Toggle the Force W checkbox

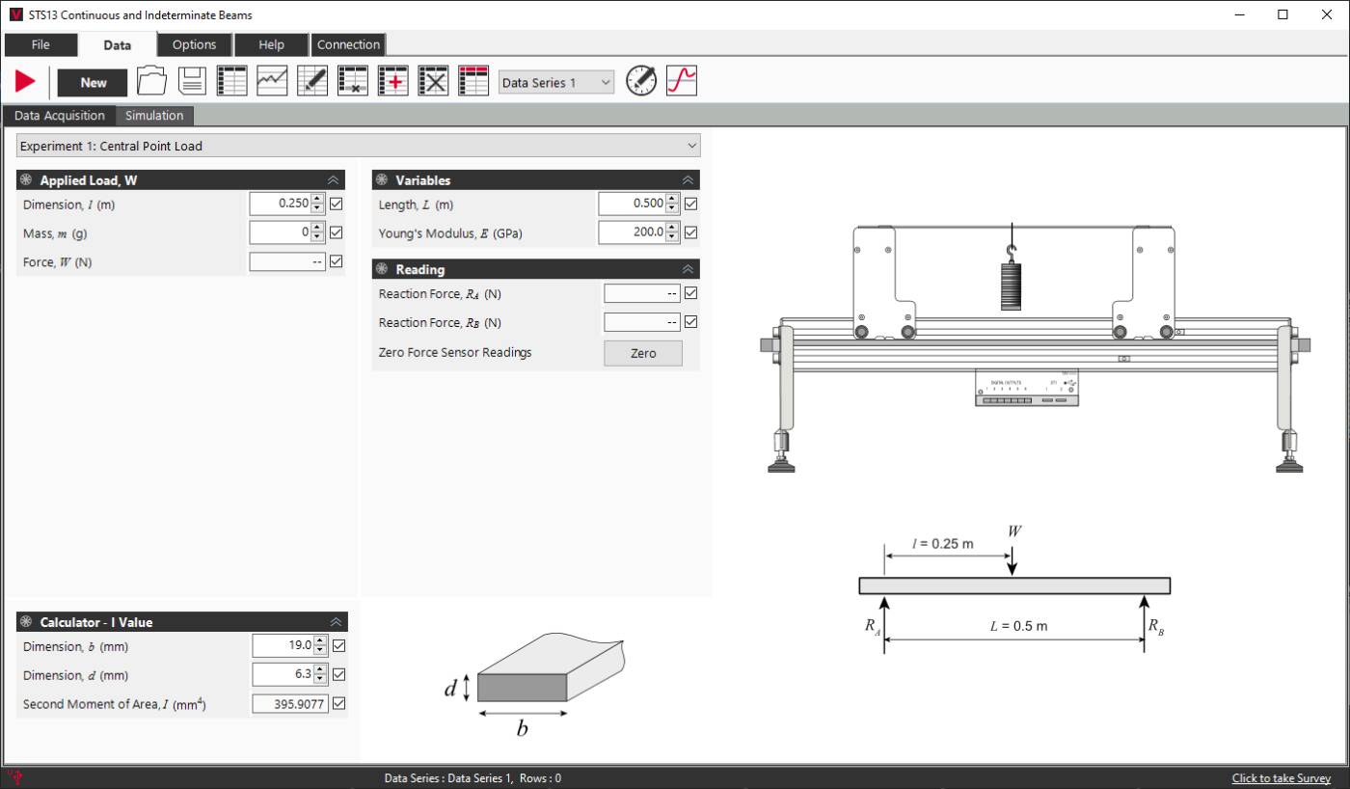(335, 261)
